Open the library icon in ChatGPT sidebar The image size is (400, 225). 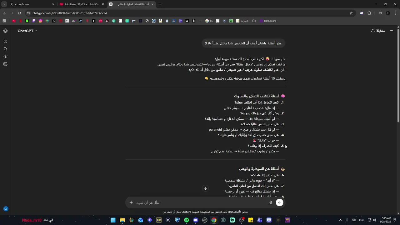5,64
